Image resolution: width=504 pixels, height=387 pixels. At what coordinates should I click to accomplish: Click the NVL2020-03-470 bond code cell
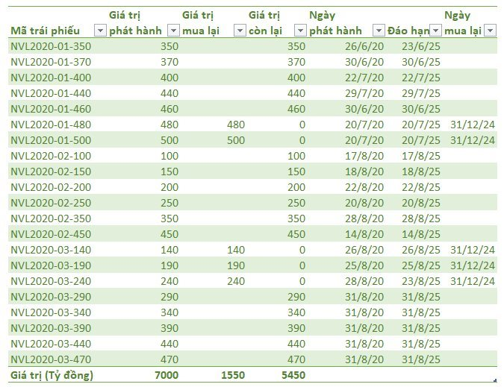(x=51, y=359)
